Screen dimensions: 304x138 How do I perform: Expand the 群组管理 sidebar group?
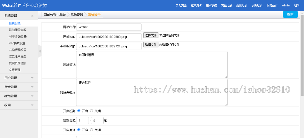pyautogui.click(x=19, y=96)
